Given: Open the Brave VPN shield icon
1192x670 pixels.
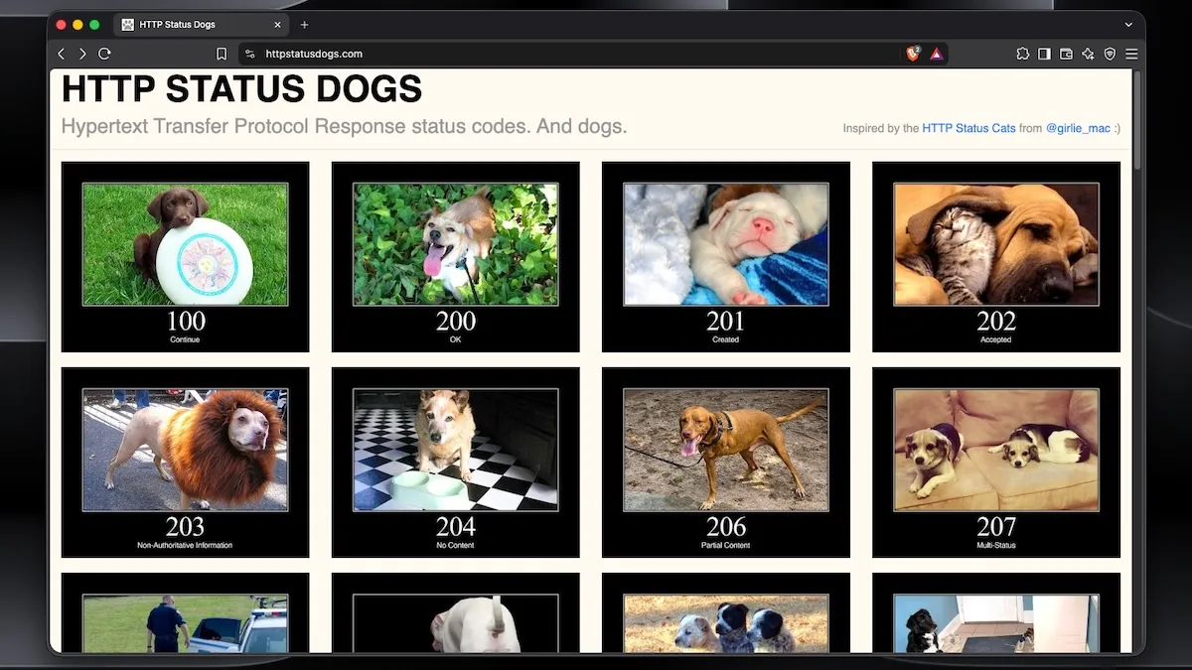Looking at the screenshot, I should (x=1111, y=54).
